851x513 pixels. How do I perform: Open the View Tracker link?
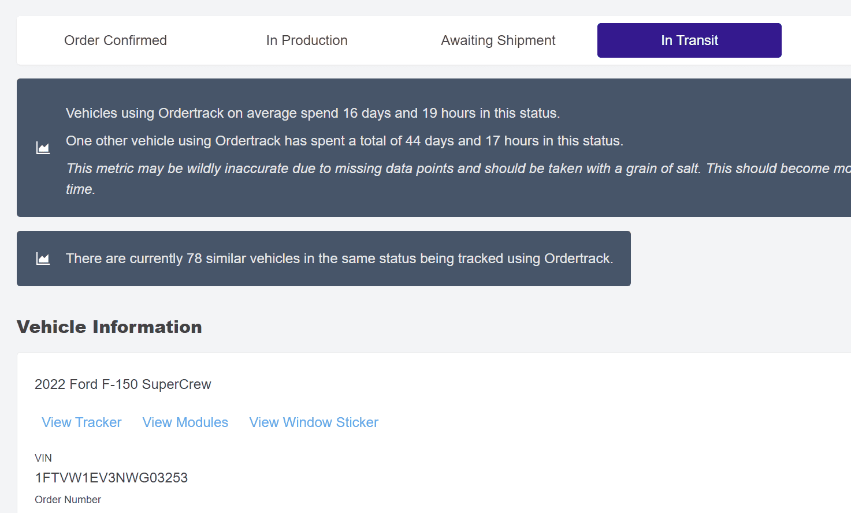tap(81, 422)
